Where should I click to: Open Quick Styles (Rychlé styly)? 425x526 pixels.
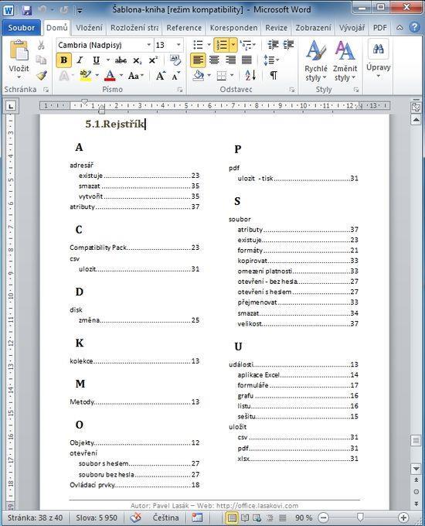point(316,60)
